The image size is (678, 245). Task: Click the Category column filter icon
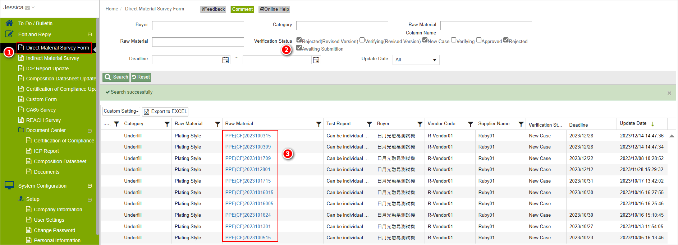[167, 124]
